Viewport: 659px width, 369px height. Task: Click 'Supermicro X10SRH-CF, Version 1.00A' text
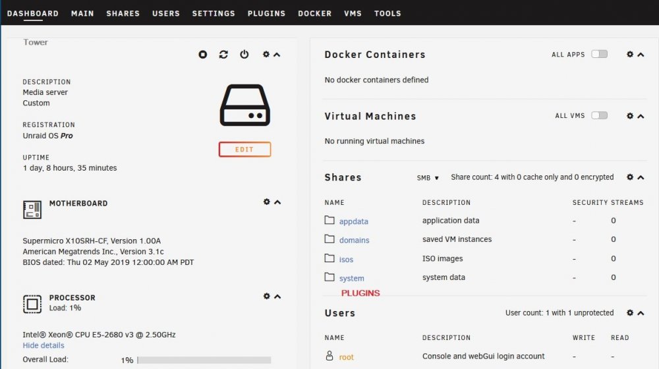pyautogui.click(x=92, y=241)
